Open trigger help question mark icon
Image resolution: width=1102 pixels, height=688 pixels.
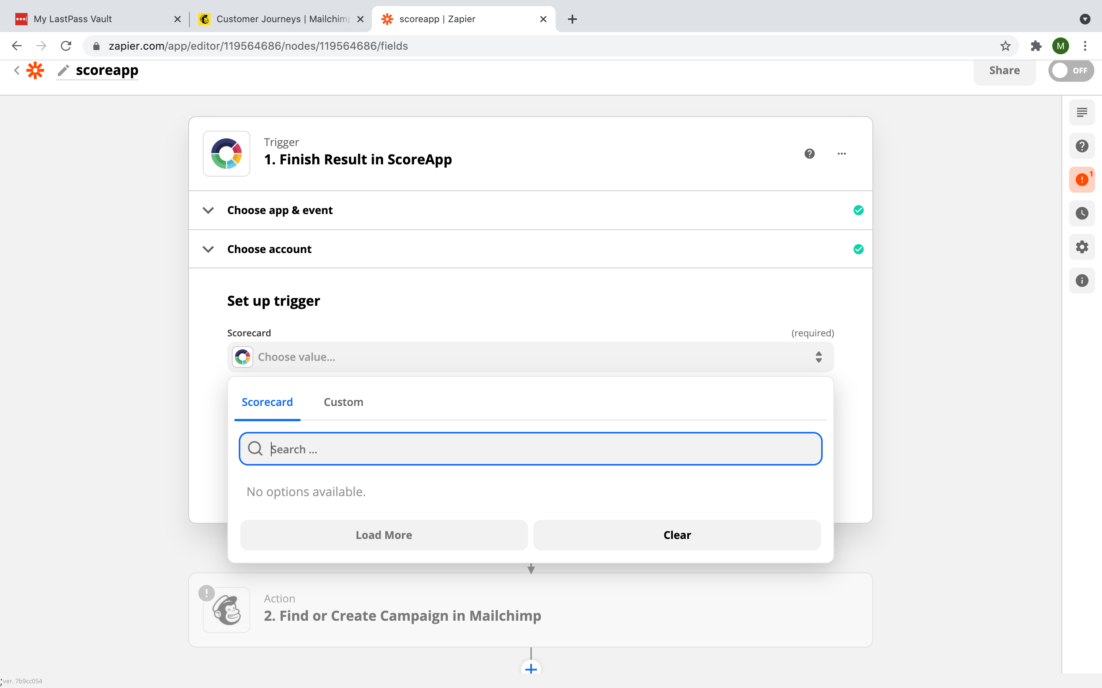click(x=809, y=154)
